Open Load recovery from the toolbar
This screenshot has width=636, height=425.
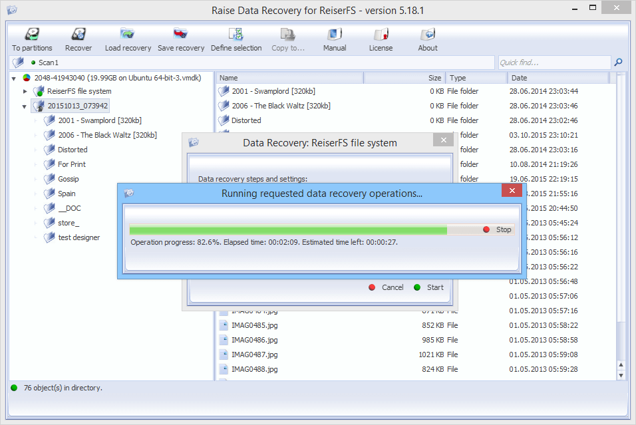point(127,37)
